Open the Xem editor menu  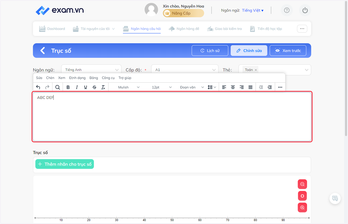61,78
